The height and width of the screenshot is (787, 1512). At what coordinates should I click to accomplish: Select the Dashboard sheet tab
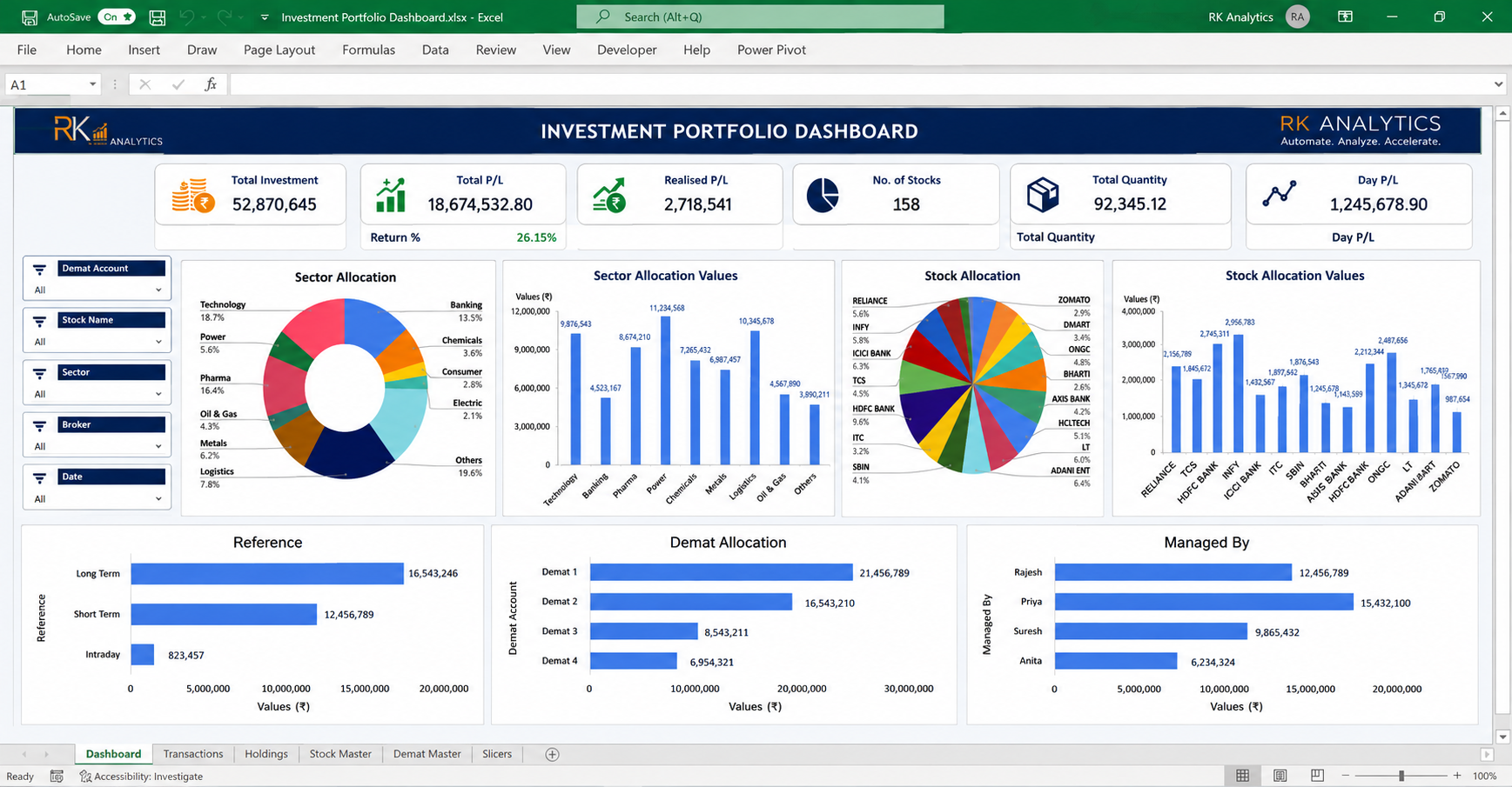point(113,754)
